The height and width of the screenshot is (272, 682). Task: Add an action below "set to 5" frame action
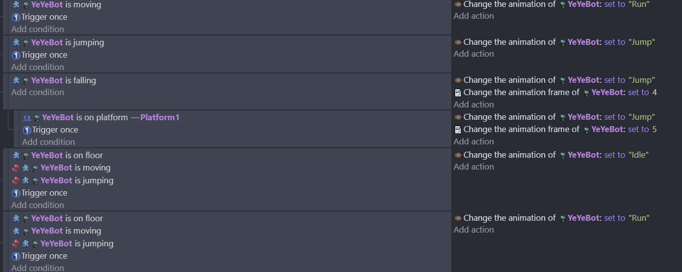(473, 141)
